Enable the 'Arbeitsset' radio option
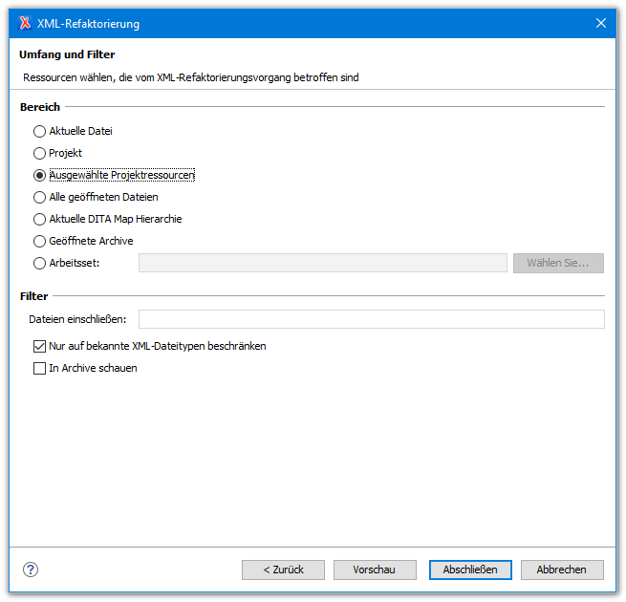The width and height of the screenshot is (626, 602). [x=39, y=263]
